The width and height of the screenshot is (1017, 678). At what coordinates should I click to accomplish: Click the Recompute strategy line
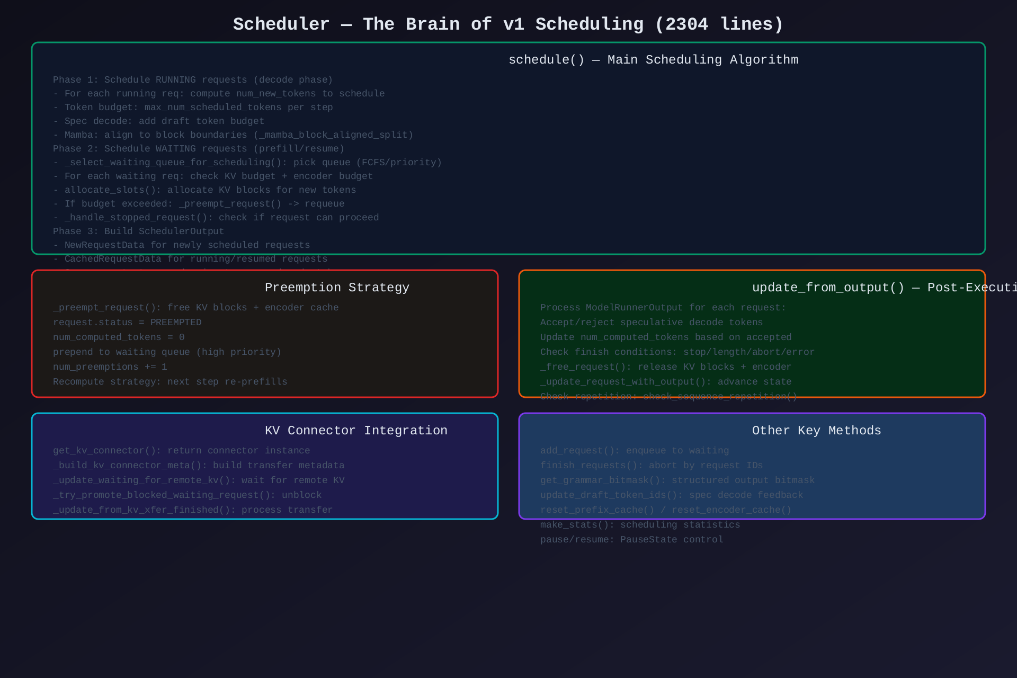pos(170,382)
